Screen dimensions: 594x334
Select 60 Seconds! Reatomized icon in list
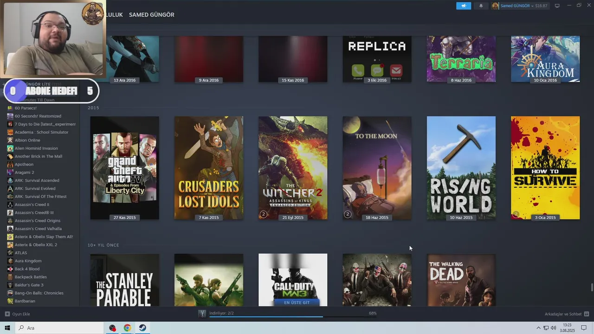tap(10, 116)
